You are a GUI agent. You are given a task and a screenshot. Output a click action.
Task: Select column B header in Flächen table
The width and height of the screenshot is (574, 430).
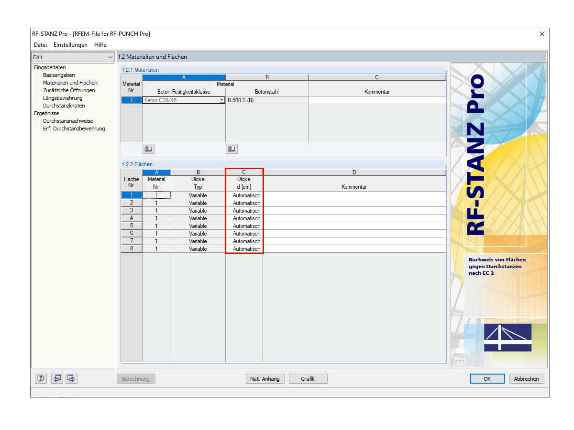[198, 172]
